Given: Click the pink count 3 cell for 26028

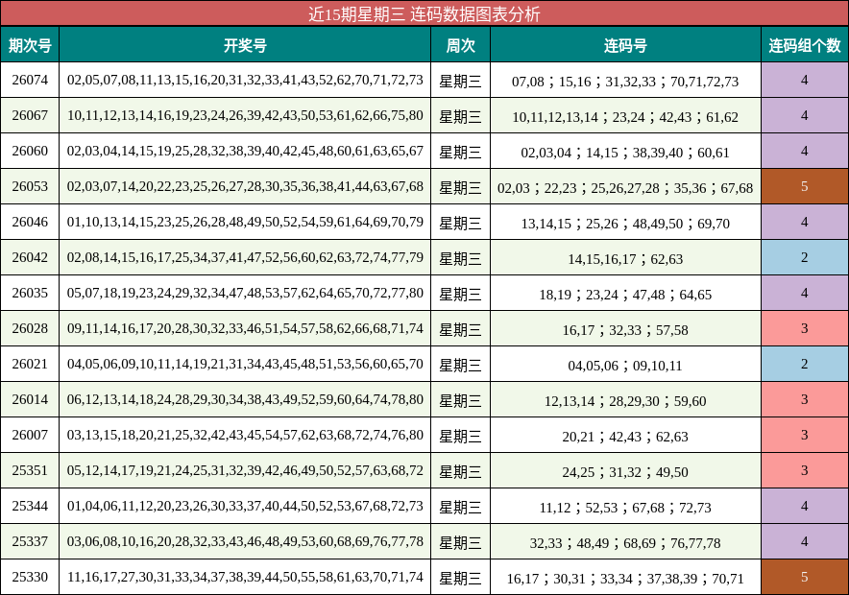Looking at the screenshot, I should pos(805,328).
